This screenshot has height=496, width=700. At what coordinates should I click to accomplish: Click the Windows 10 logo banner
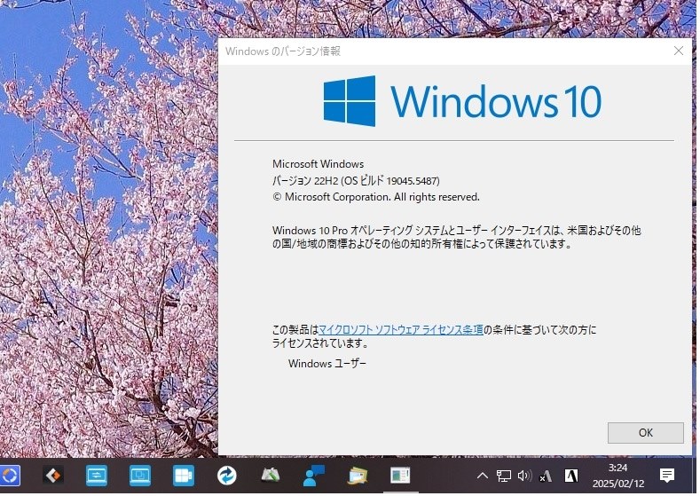(x=462, y=101)
